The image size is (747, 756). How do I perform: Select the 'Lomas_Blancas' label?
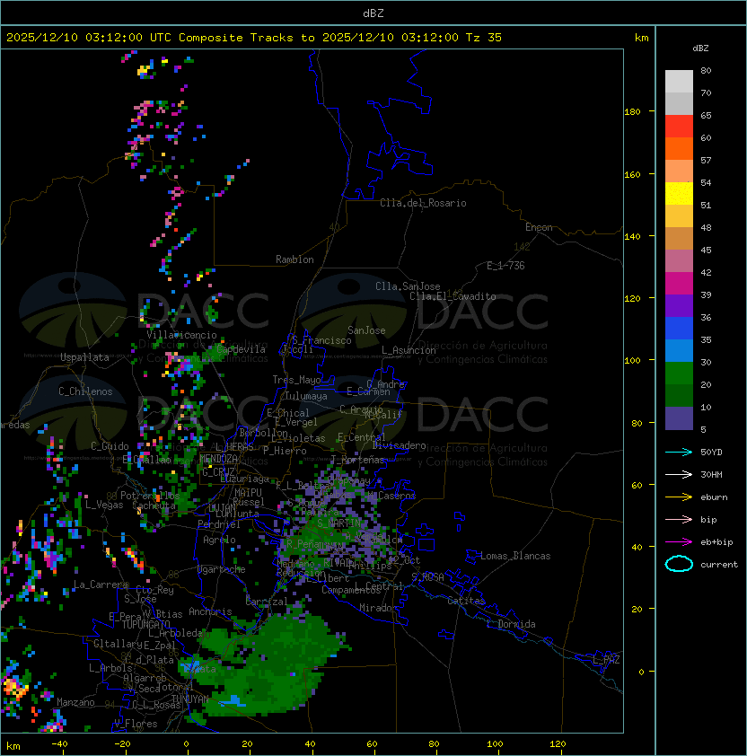(515, 556)
